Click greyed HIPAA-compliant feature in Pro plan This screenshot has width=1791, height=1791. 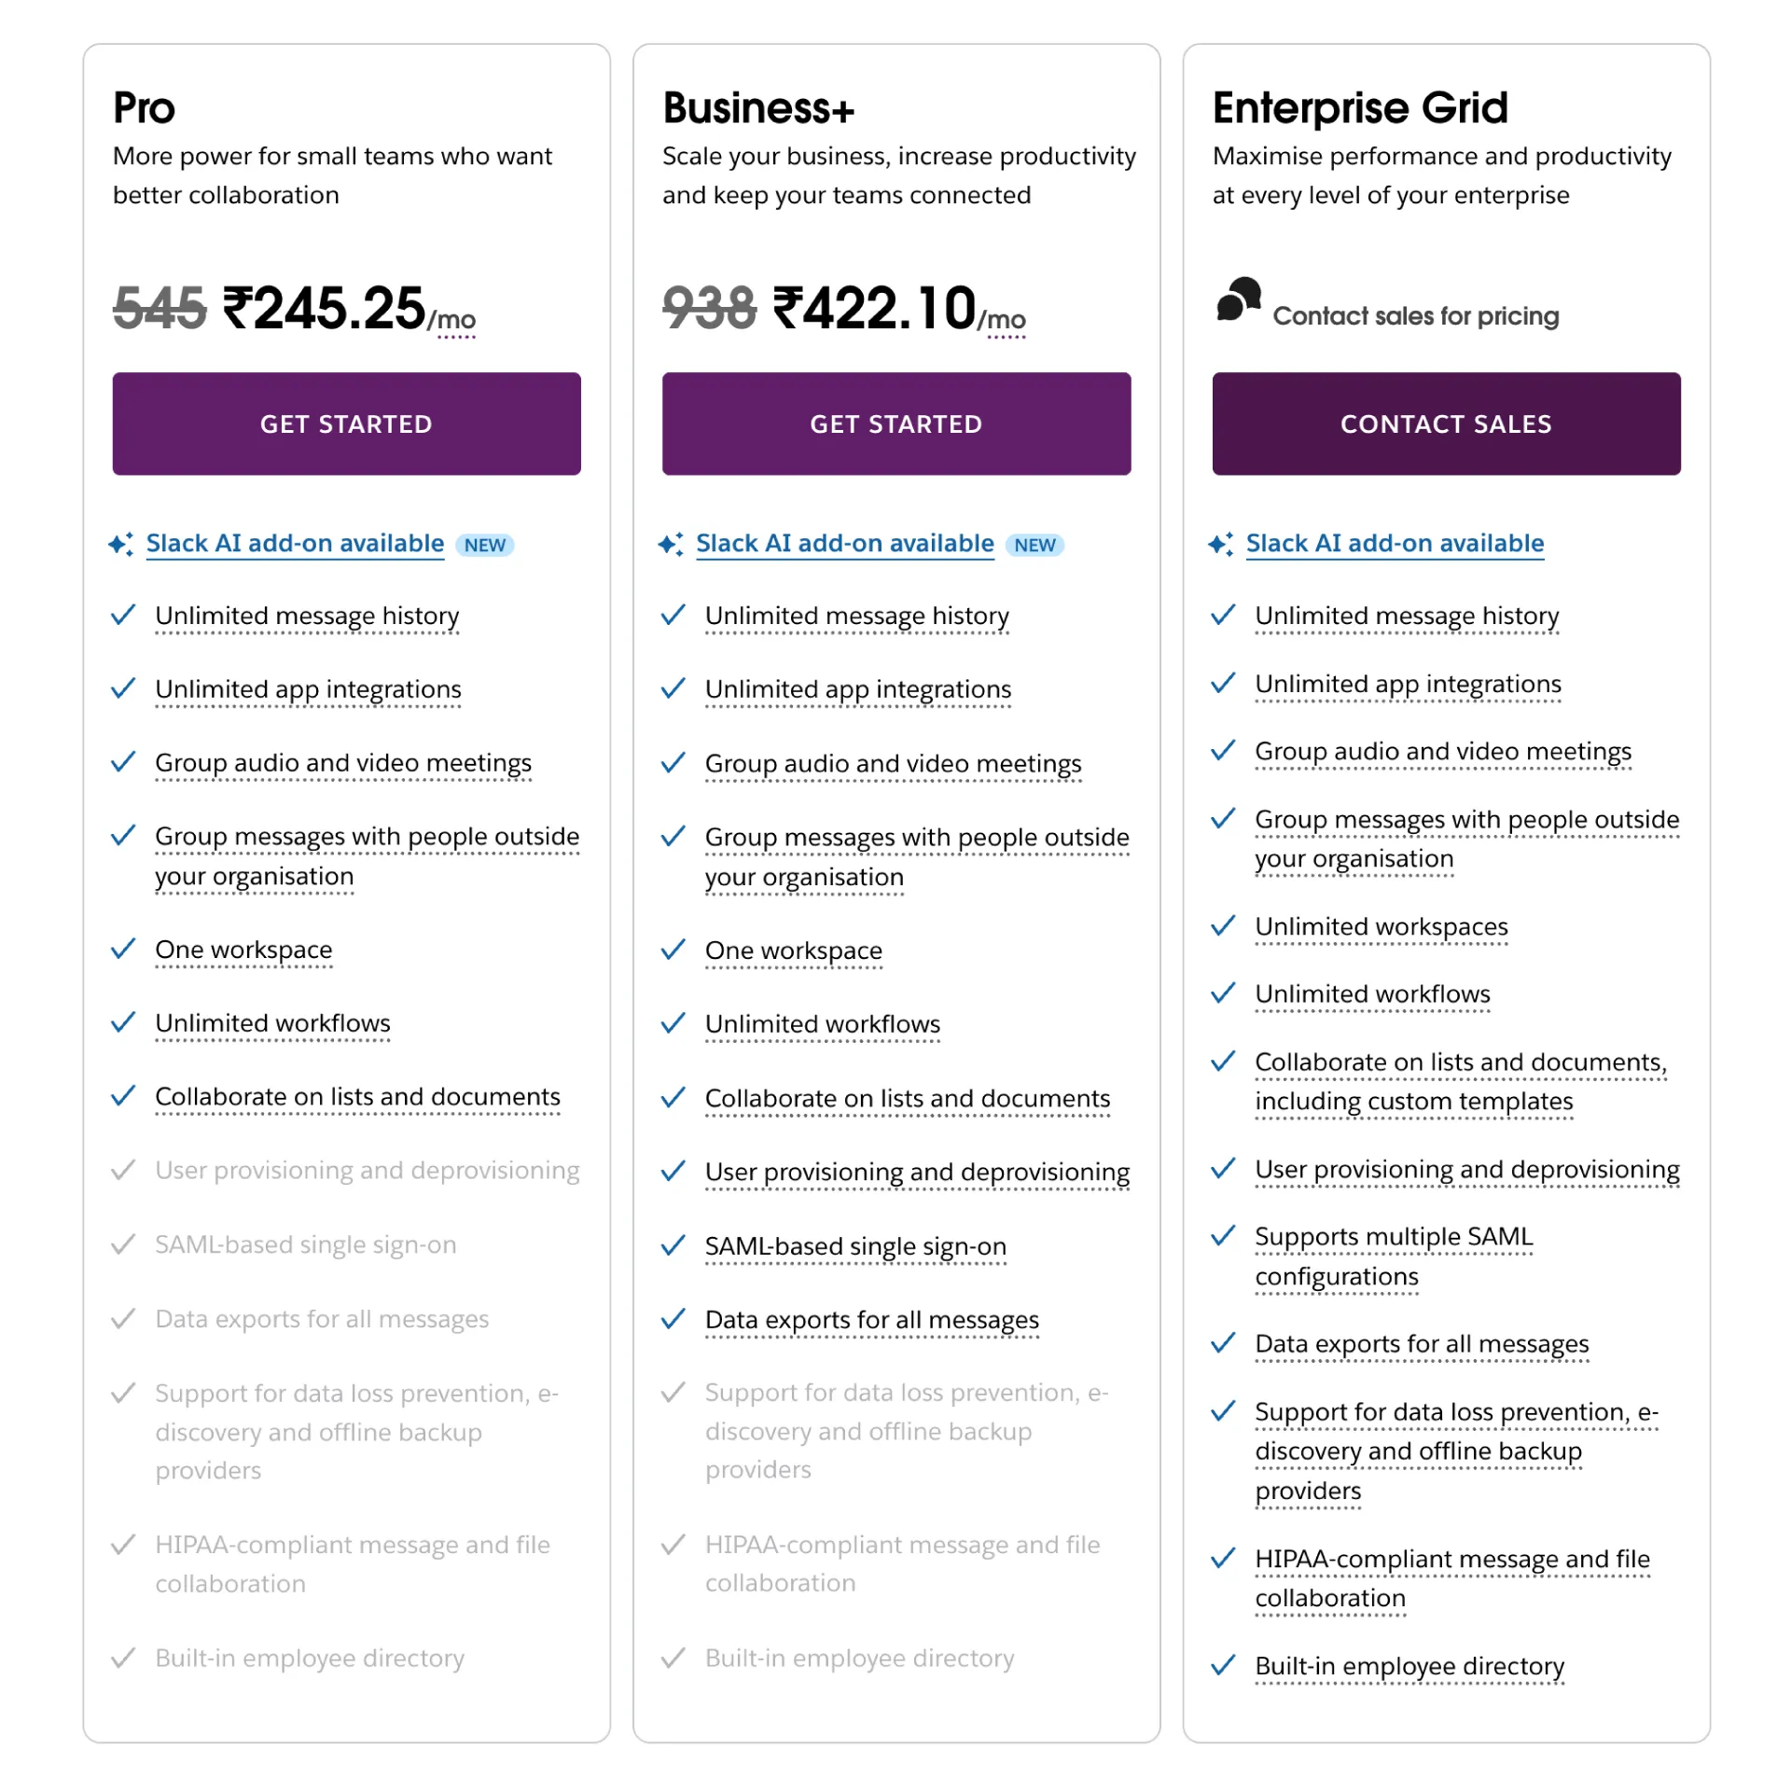tap(352, 1563)
